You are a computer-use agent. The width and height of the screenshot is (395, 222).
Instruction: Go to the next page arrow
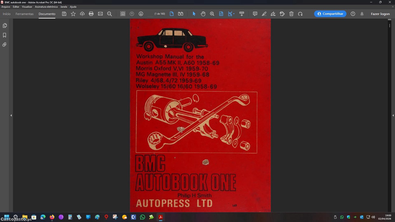point(141,14)
